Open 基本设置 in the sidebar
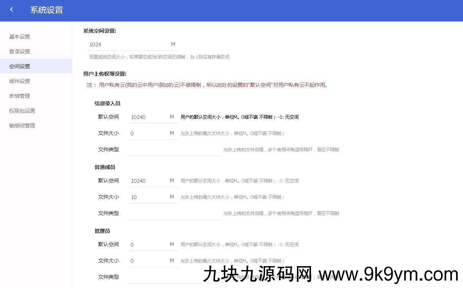The height and width of the screenshot is (288, 463). (x=20, y=37)
